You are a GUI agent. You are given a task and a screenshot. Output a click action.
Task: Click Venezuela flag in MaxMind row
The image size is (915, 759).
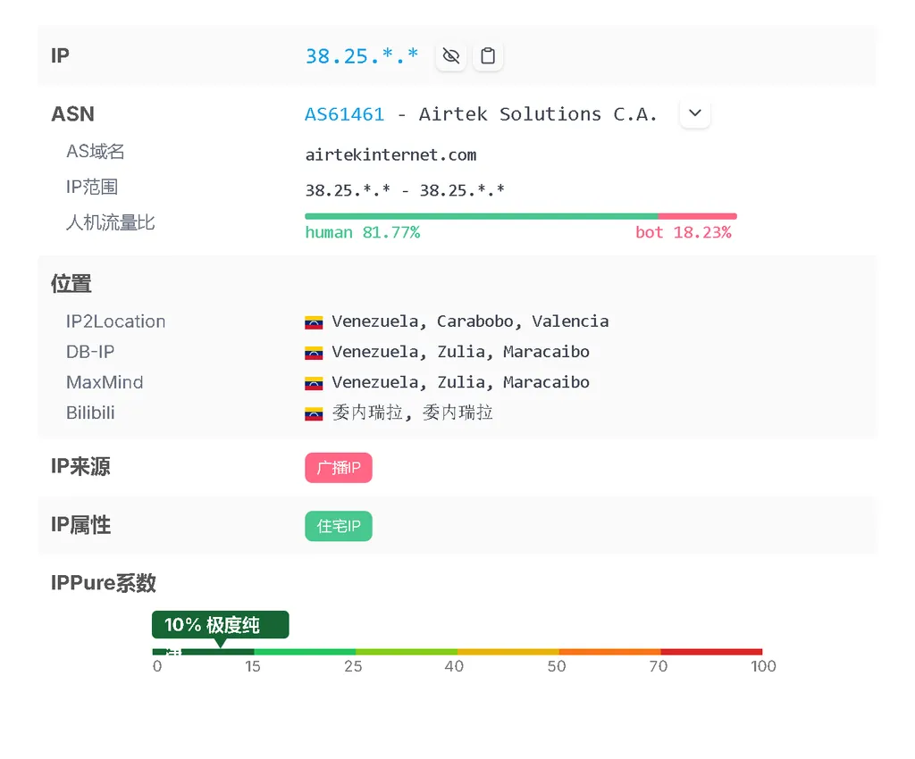314,383
